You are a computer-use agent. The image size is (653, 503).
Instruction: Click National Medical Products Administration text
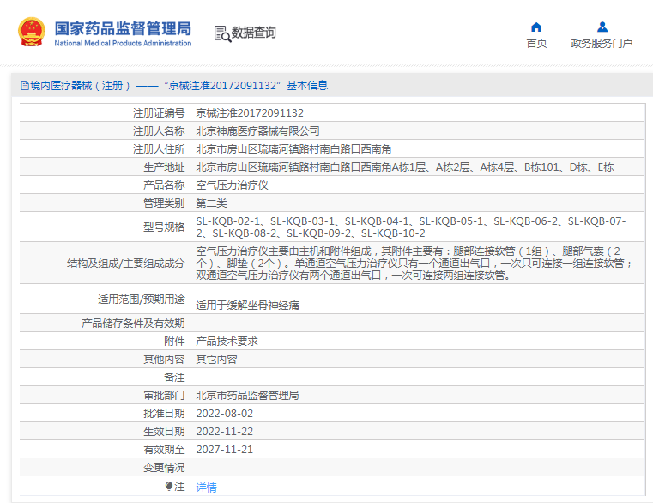coord(123,43)
